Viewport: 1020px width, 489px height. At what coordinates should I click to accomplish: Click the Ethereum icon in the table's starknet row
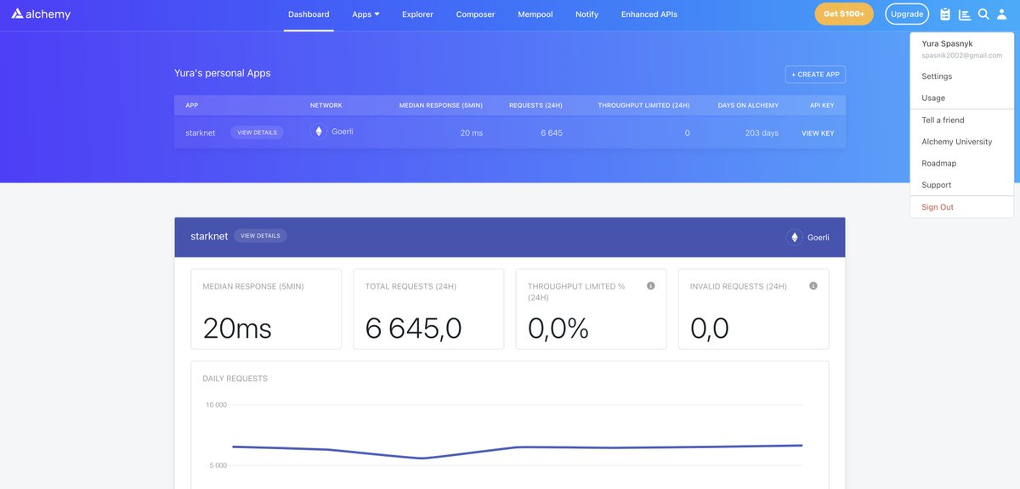pos(319,132)
